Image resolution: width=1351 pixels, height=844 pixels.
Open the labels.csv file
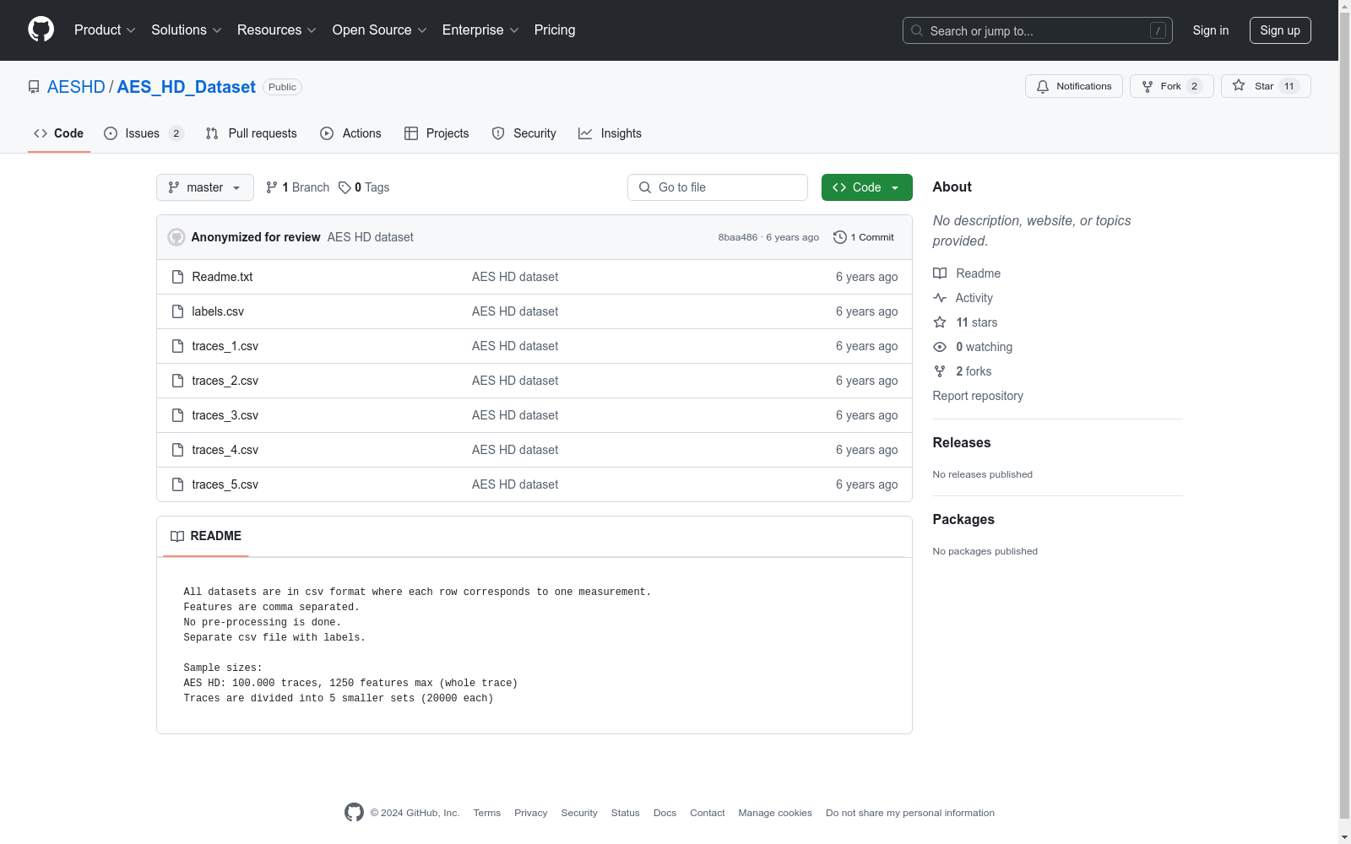(218, 311)
